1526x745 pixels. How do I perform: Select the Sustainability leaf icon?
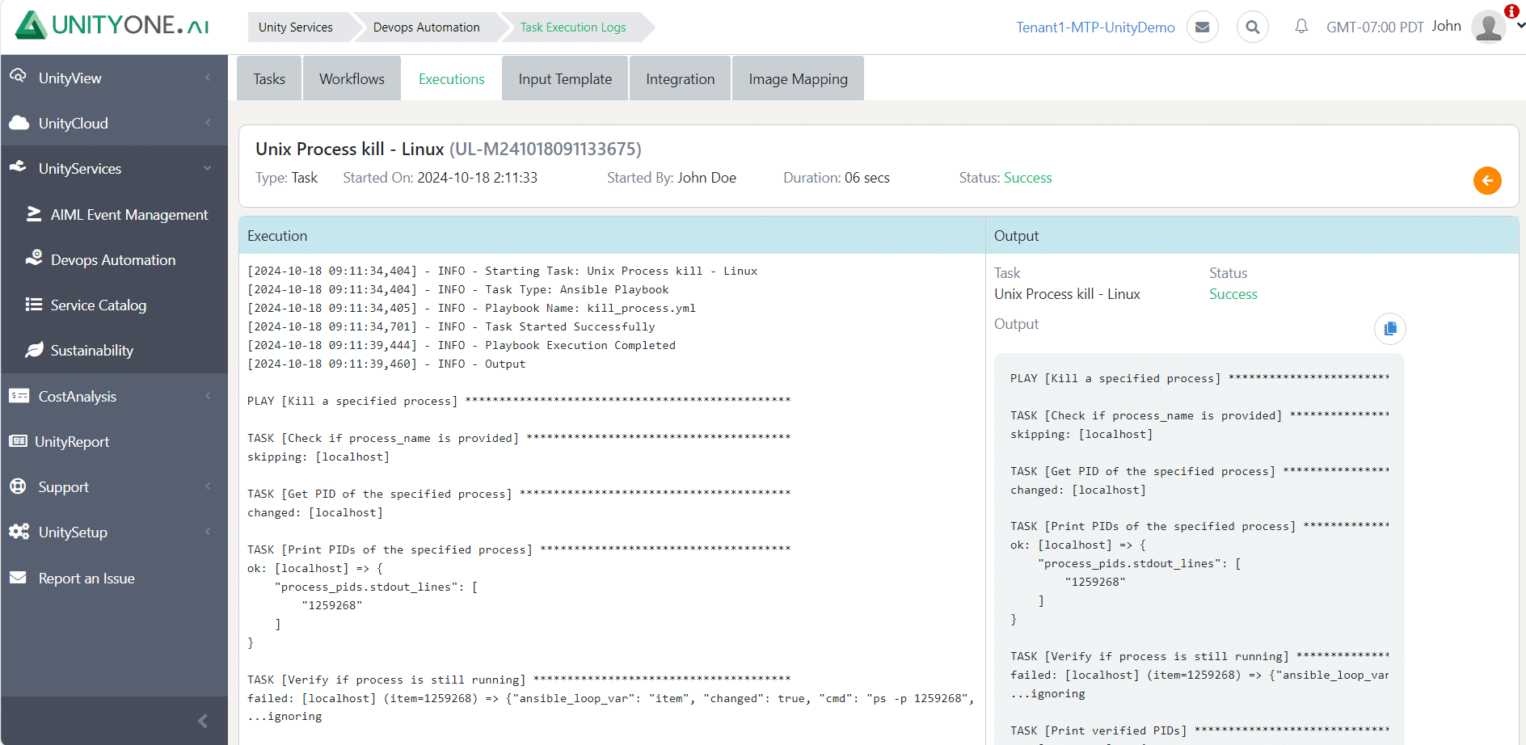pyautogui.click(x=34, y=350)
